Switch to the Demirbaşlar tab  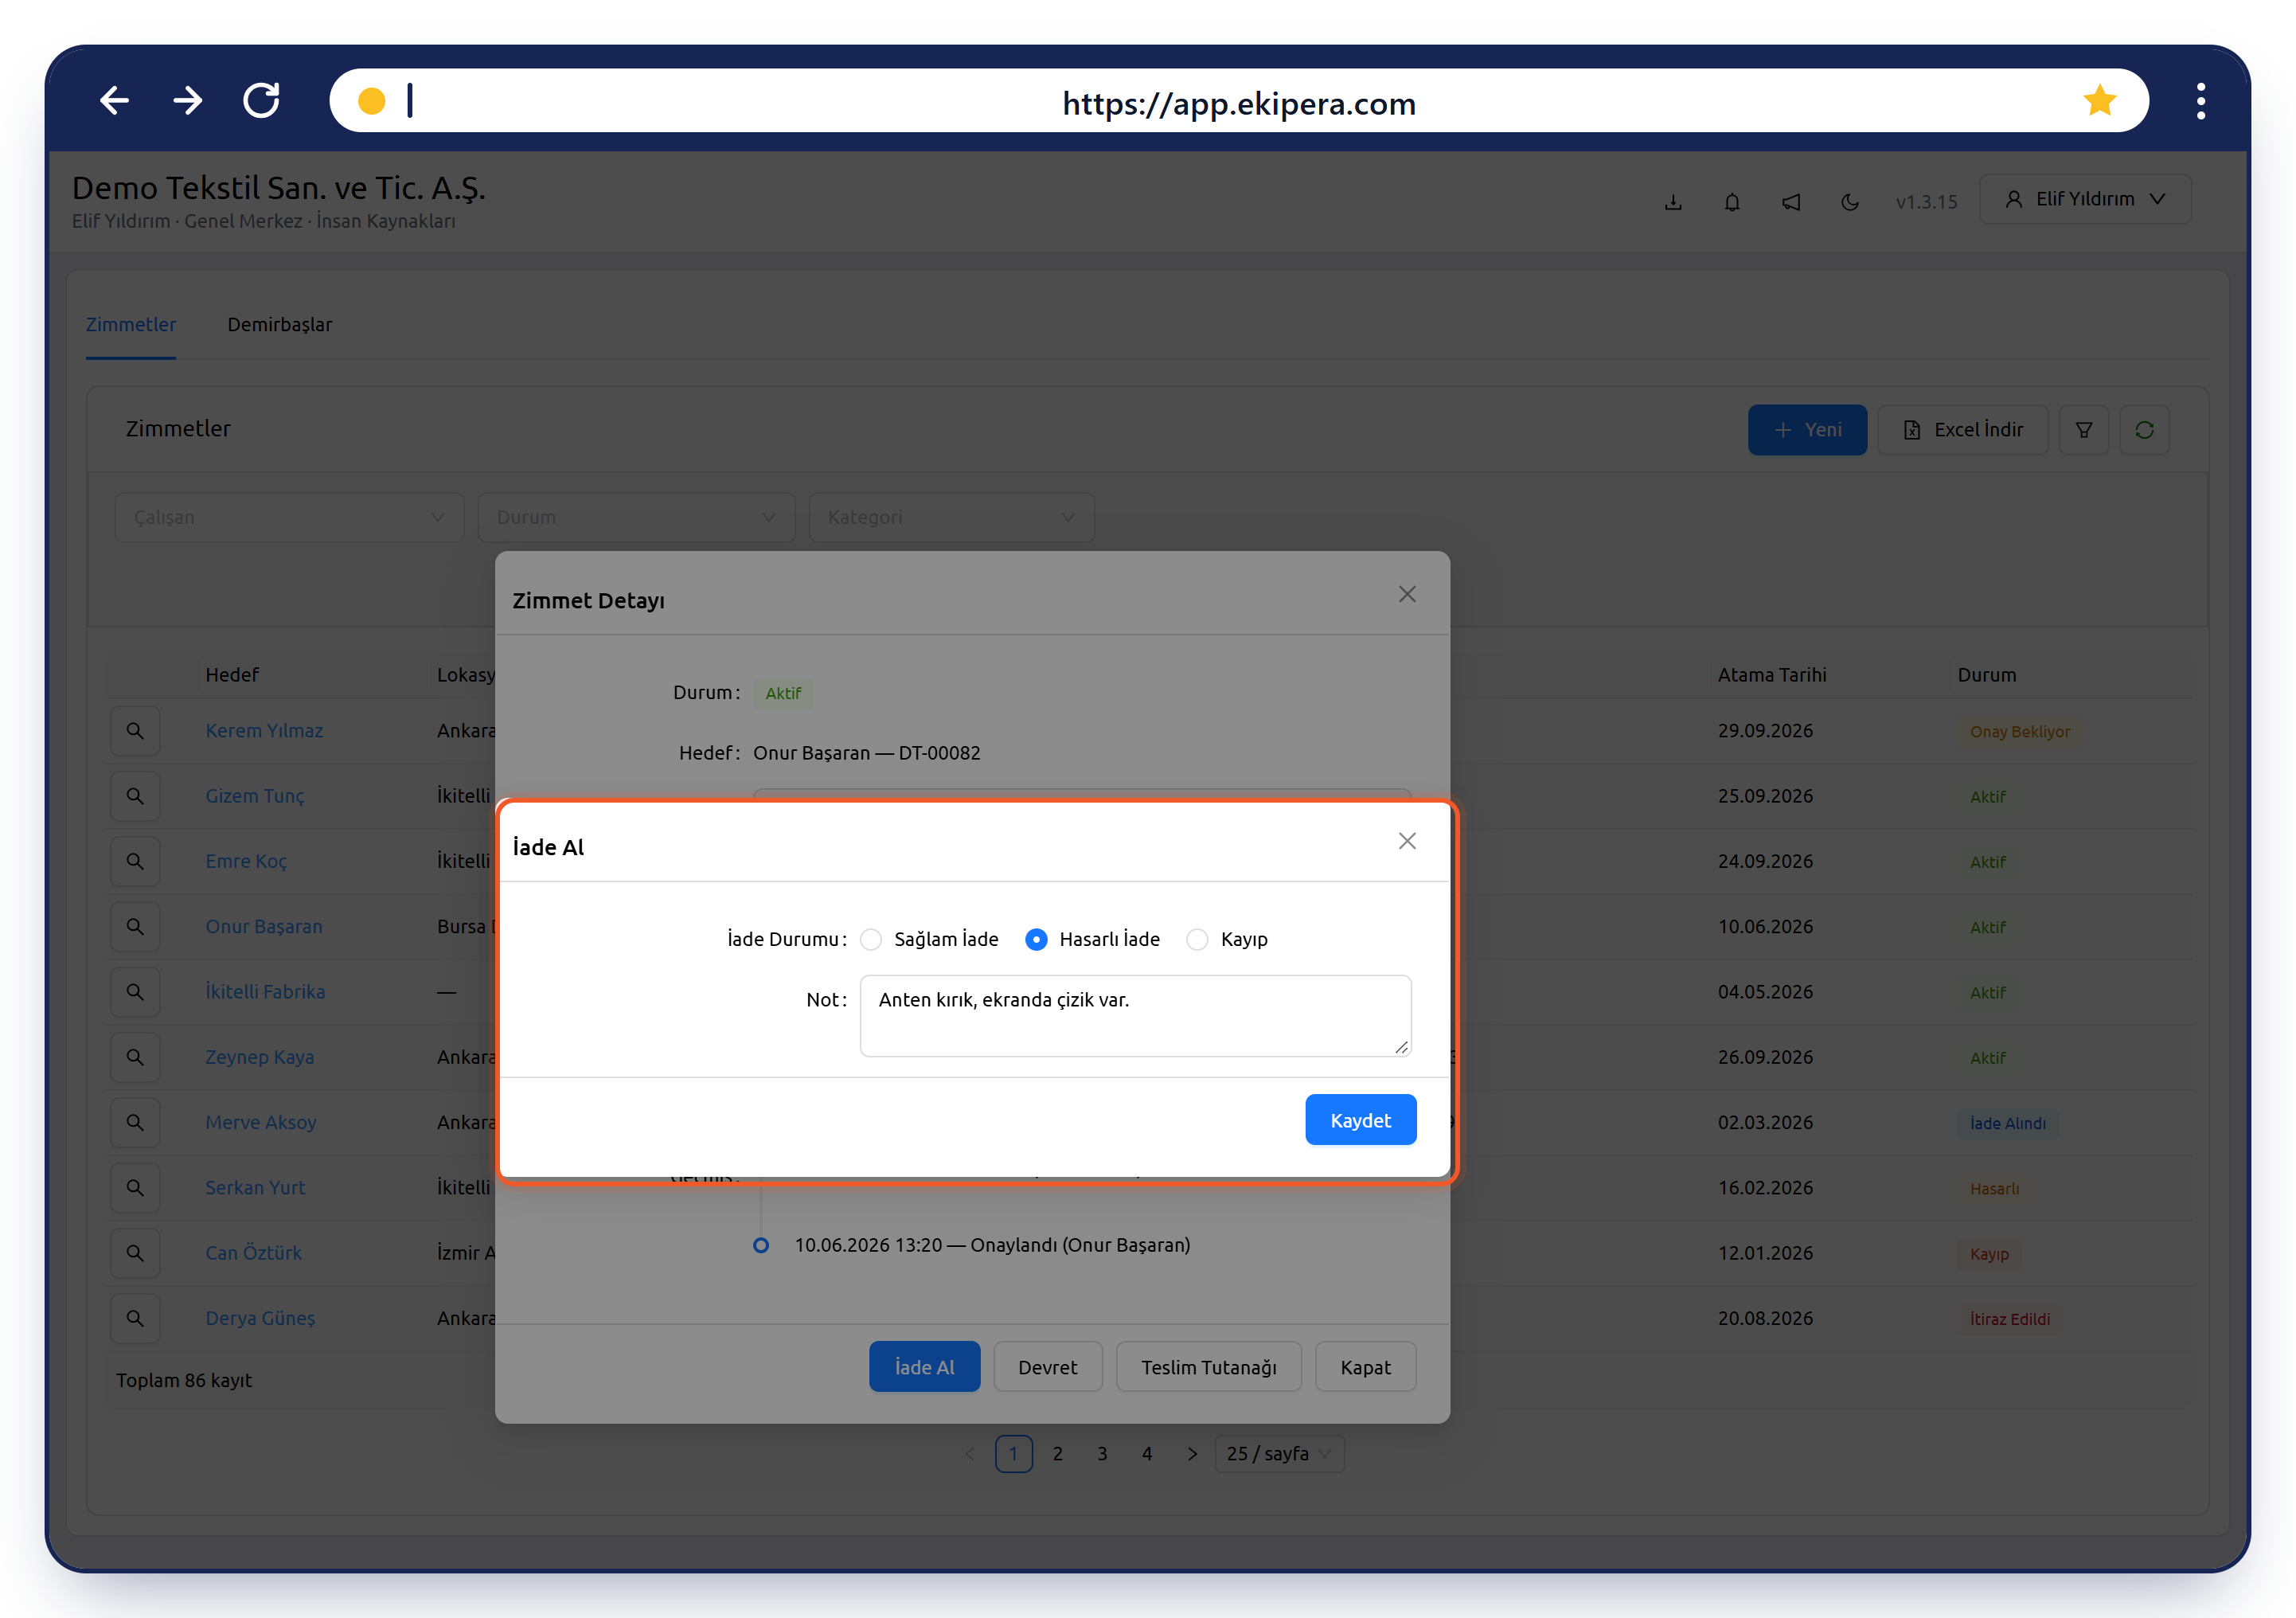pos(279,325)
